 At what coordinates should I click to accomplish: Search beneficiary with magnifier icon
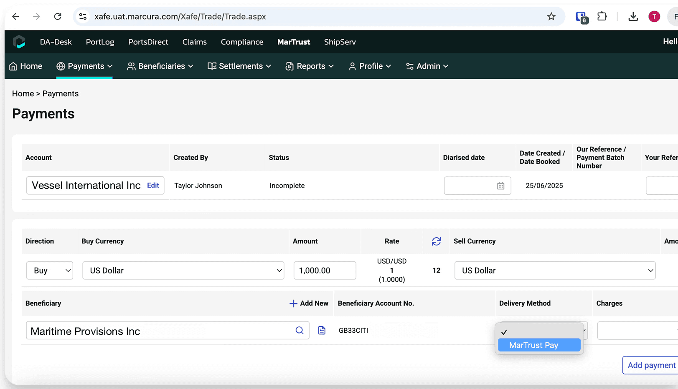click(x=300, y=331)
